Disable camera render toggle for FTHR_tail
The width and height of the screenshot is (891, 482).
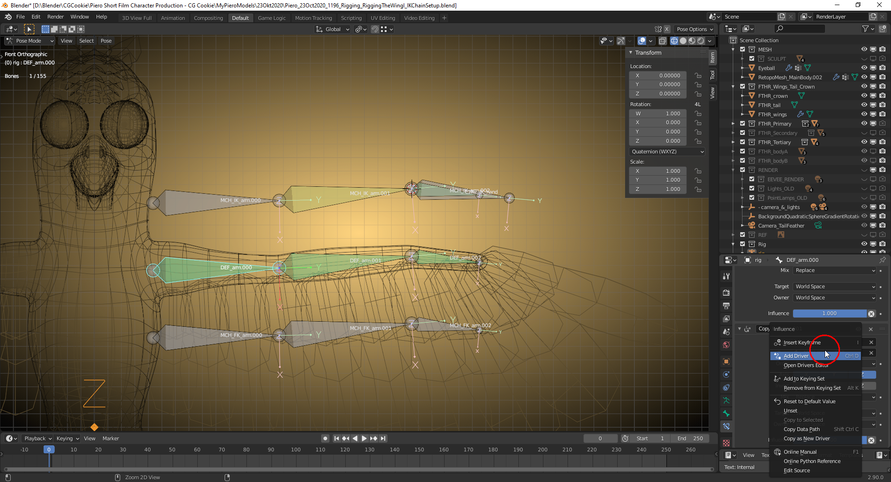pyautogui.click(x=882, y=105)
